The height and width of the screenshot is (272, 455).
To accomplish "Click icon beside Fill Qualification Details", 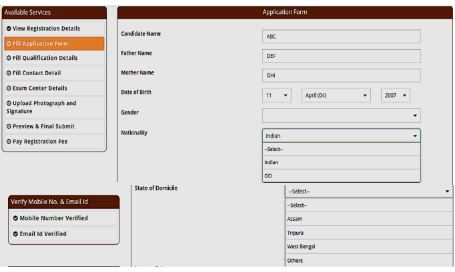I will 9,58.
